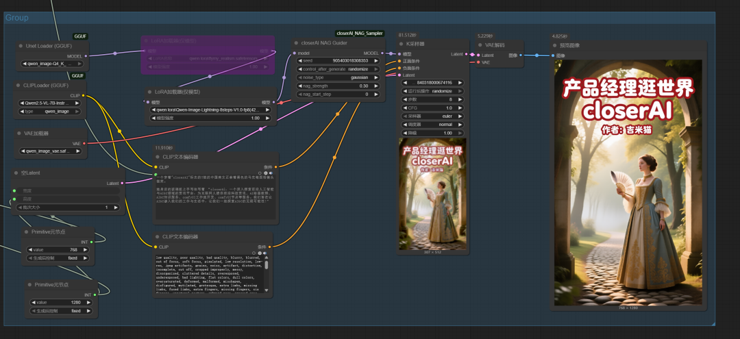Click the positive prompt text box
This screenshot has width=740, height=339.
[216, 197]
